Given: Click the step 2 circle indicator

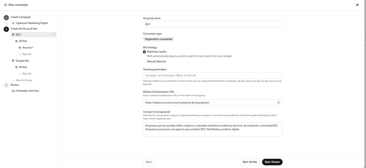Looking at the screenshot, I should [x=6, y=29].
